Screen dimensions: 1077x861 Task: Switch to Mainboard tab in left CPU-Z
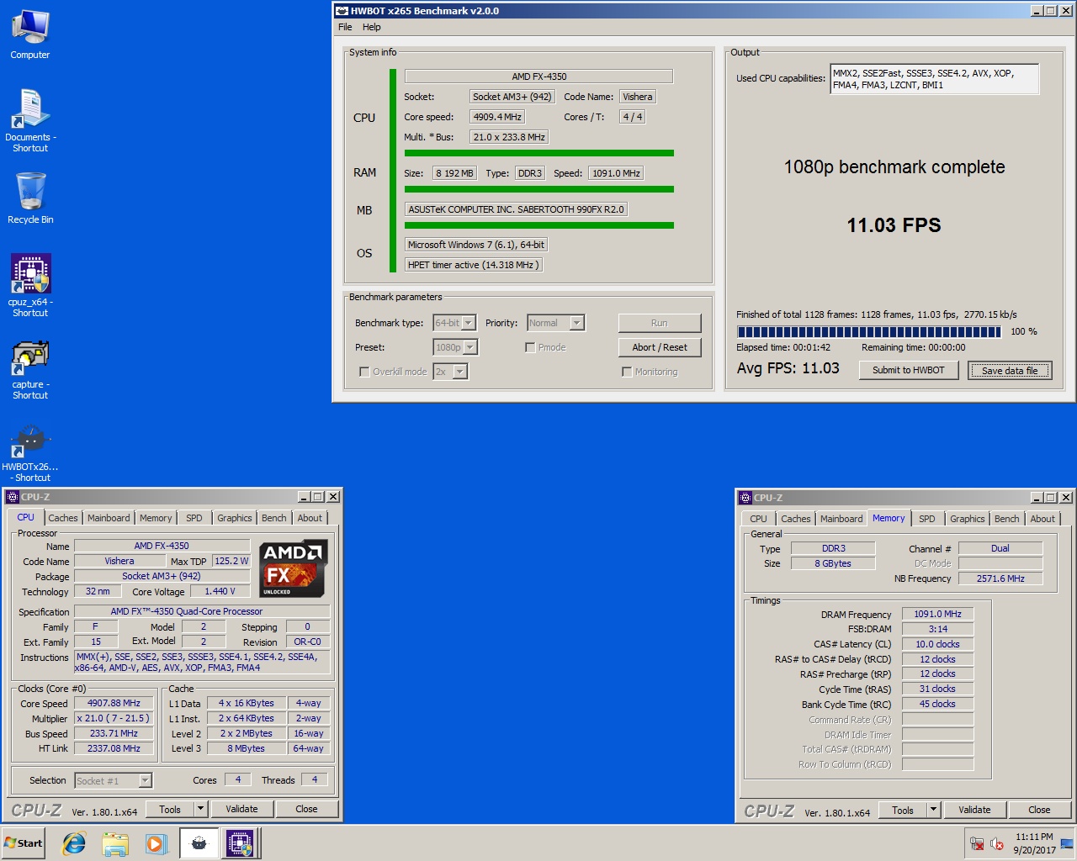(x=109, y=518)
